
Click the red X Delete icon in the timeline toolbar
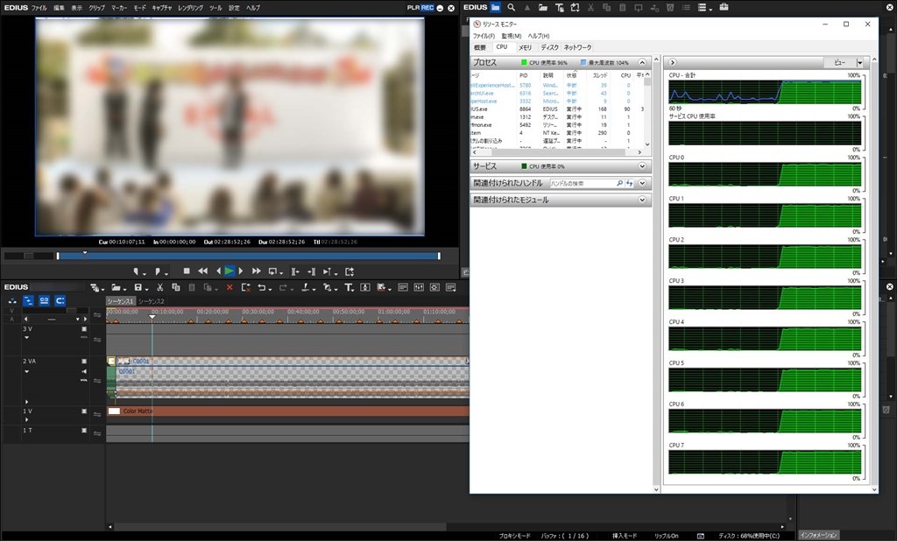230,287
